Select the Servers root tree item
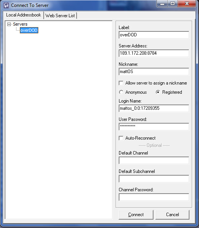Viewport: 199px width, 228px height. (x=20, y=24)
